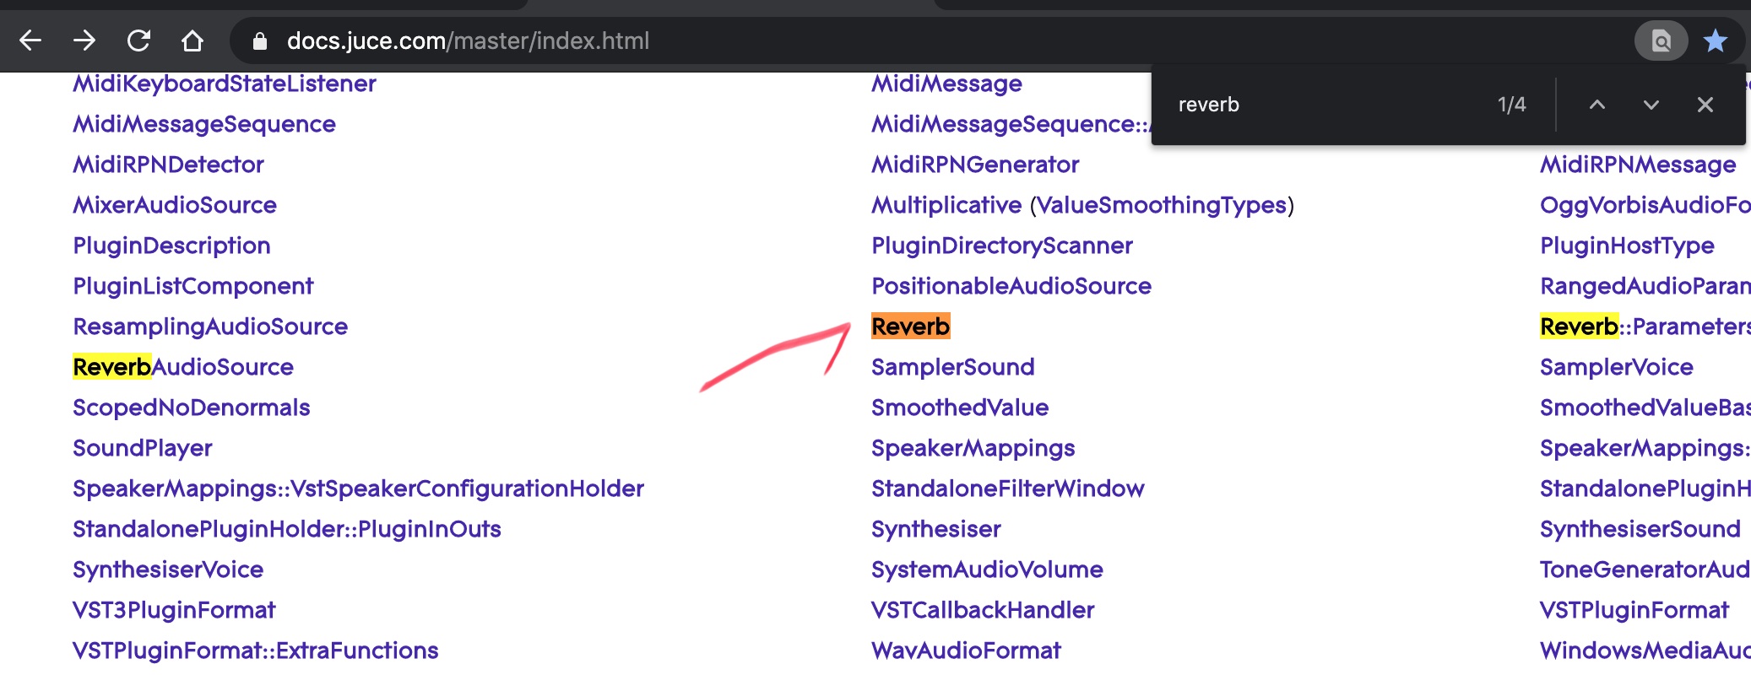Open the PluginDirectoryScanner link
The width and height of the screenshot is (1751, 675).
(1002, 246)
